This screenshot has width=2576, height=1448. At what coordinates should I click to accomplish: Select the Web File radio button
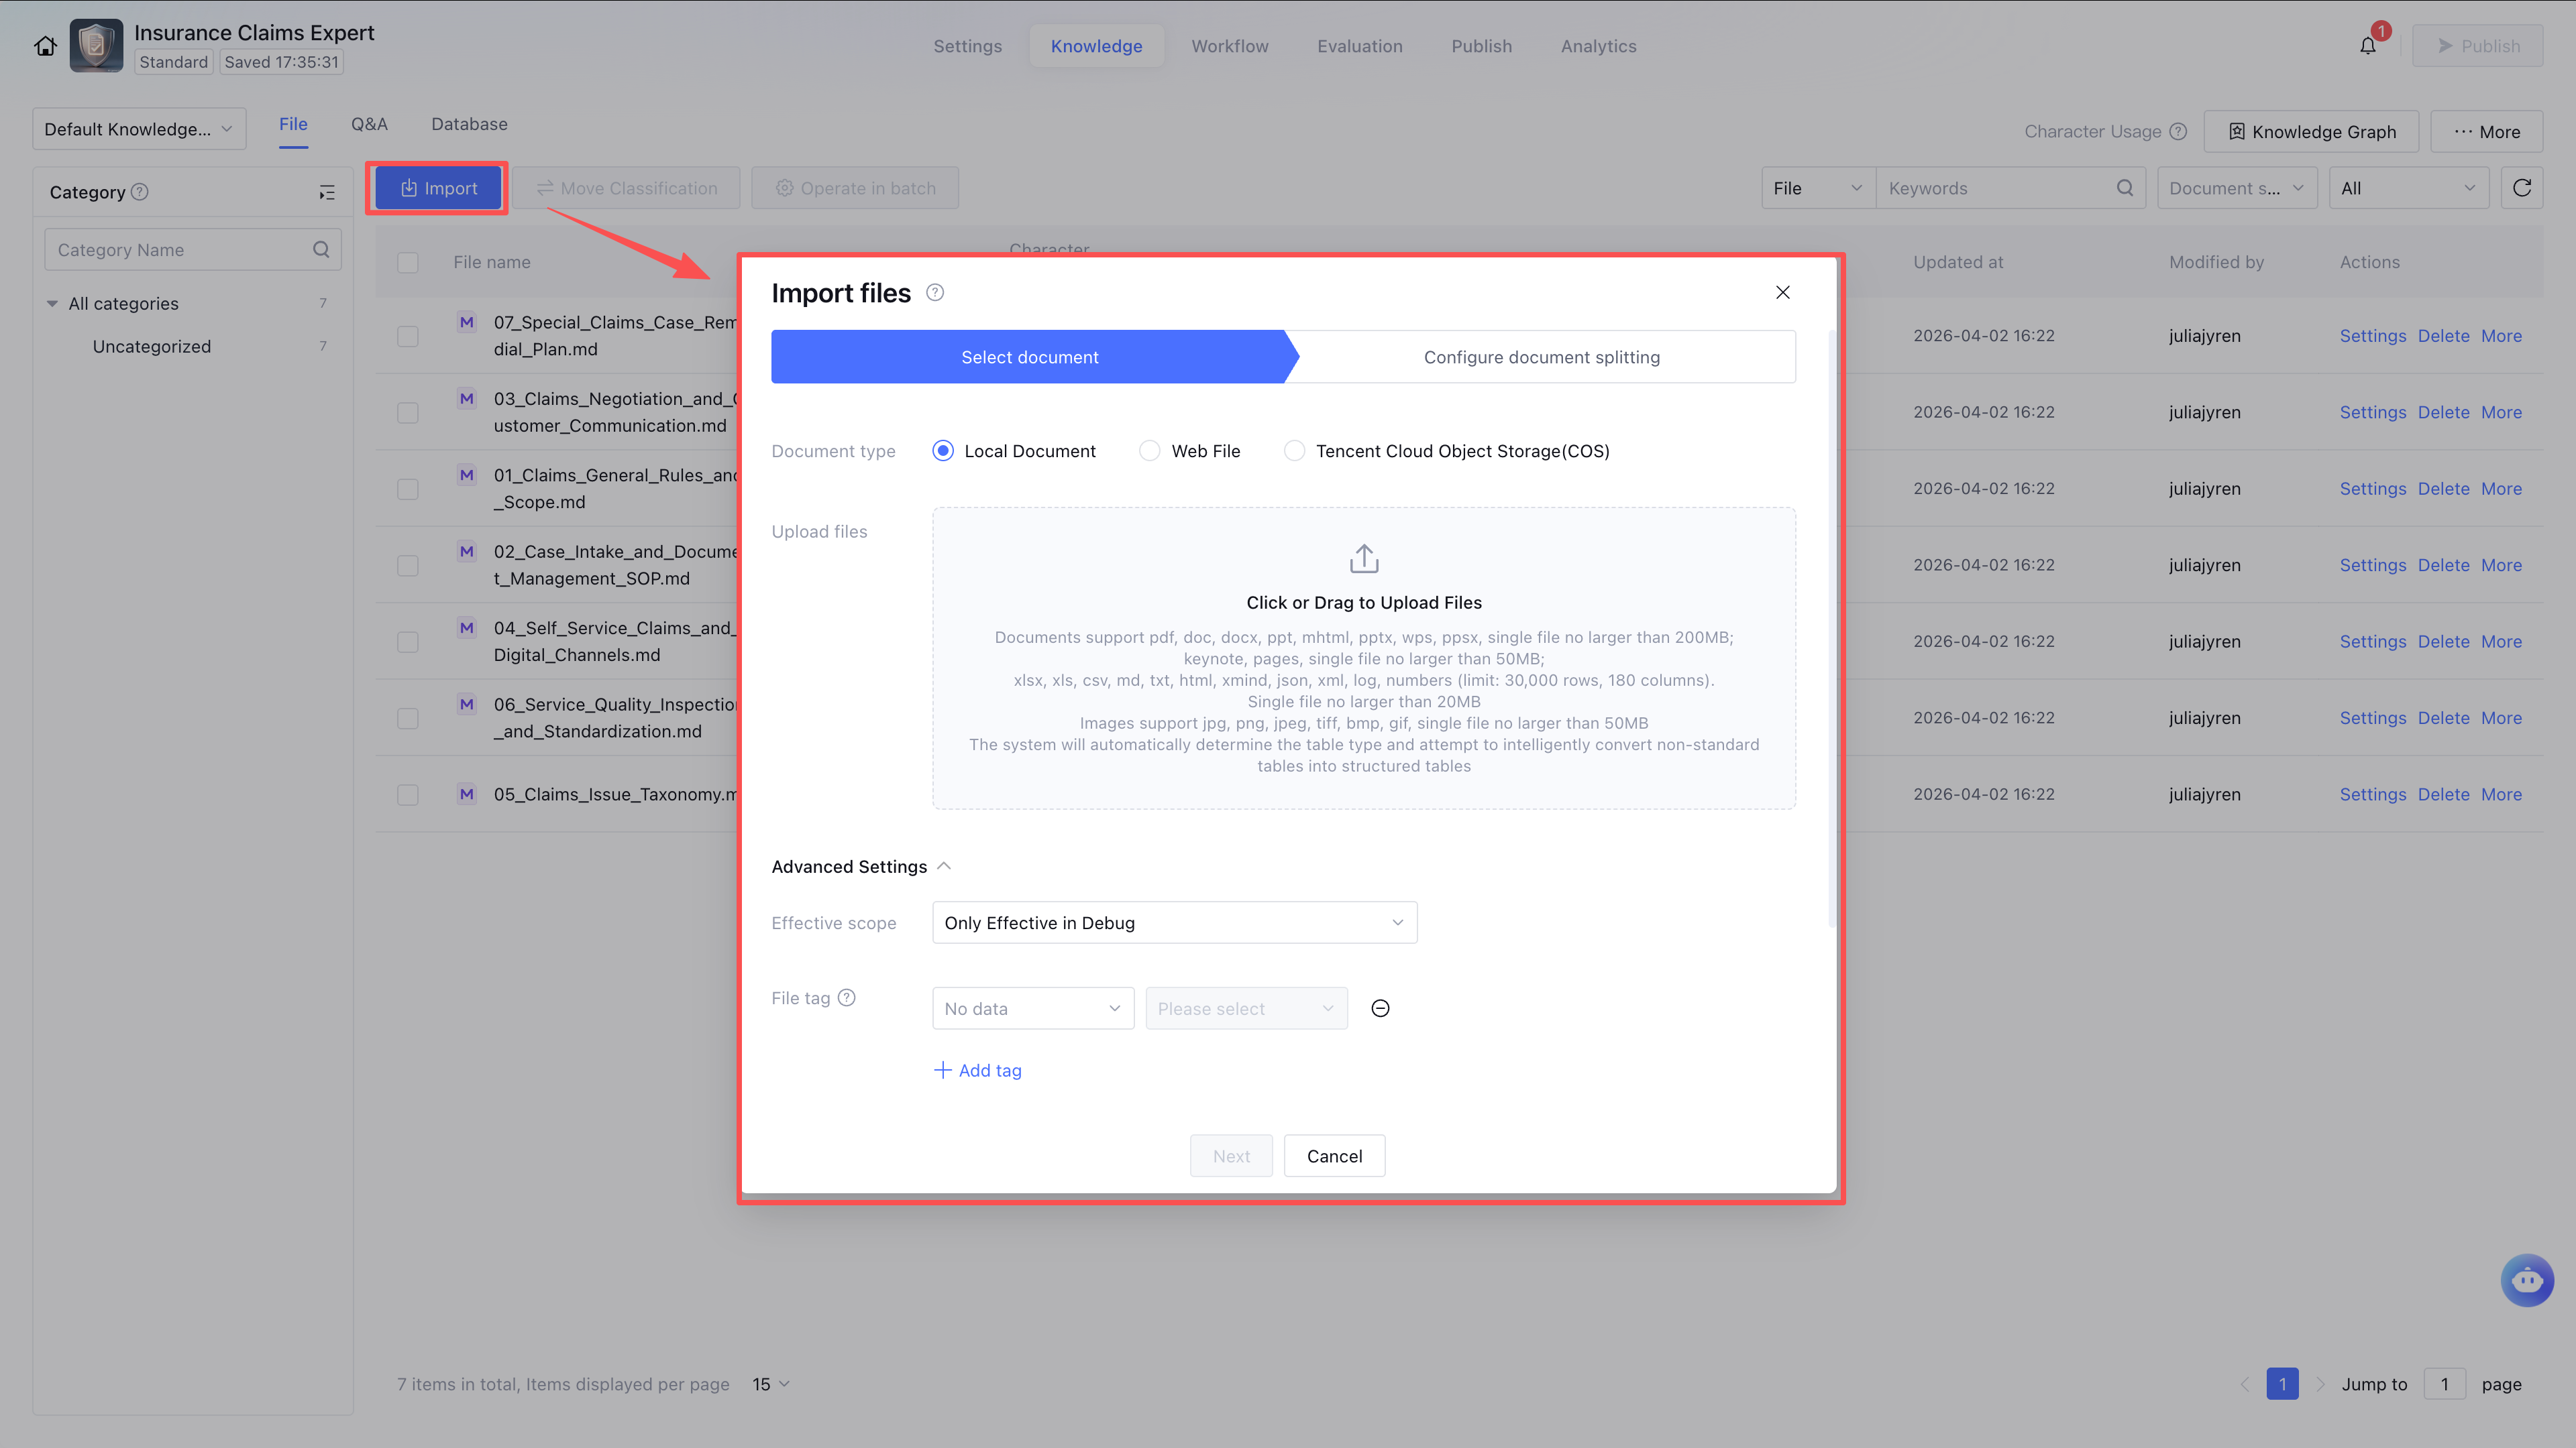1150,450
